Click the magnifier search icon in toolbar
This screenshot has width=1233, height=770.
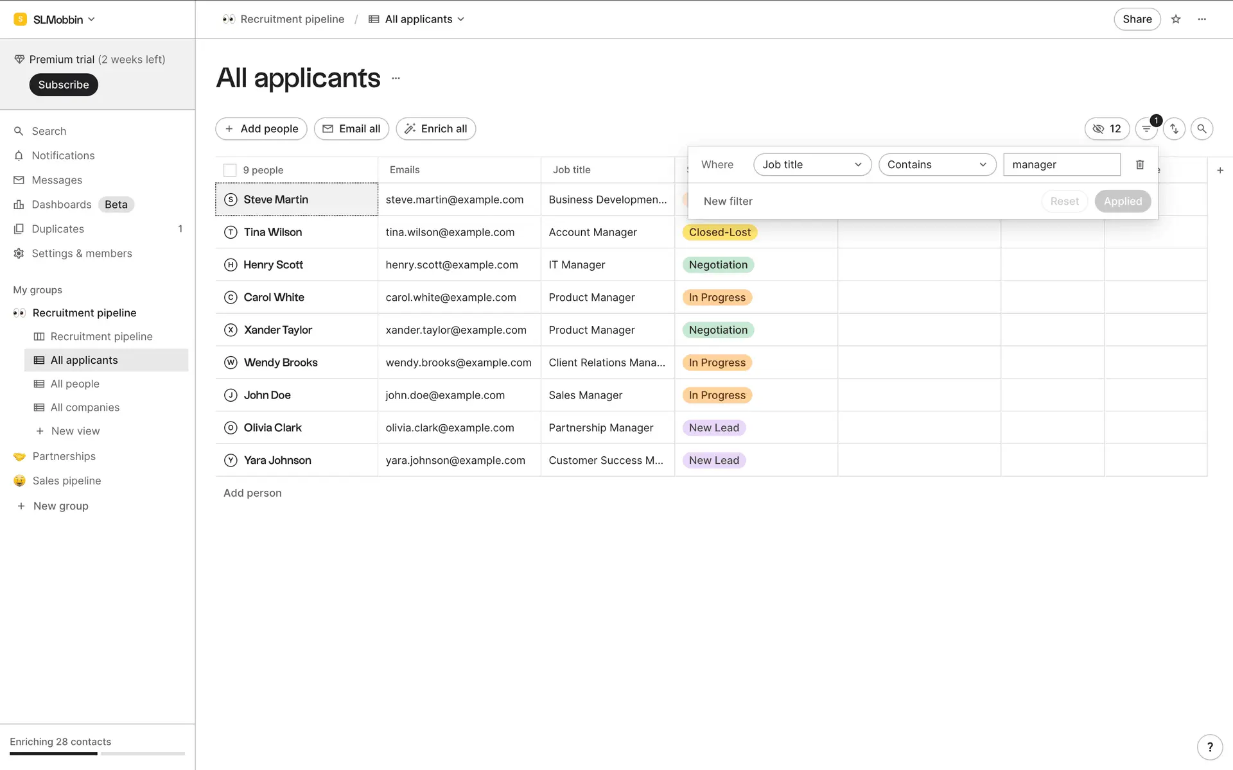click(1202, 129)
